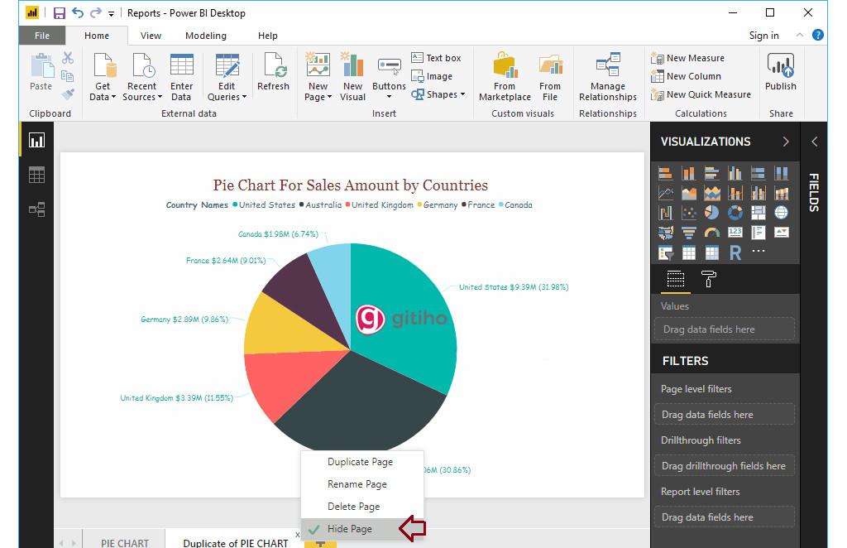Select the Scatter chart visualization

tap(689, 213)
